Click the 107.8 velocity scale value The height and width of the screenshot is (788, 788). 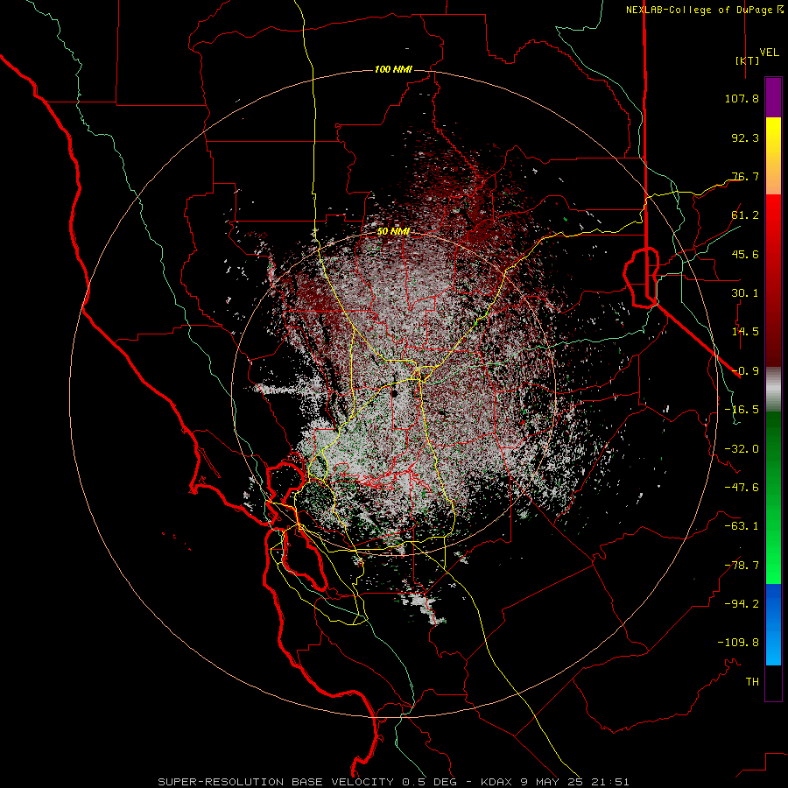742,98
